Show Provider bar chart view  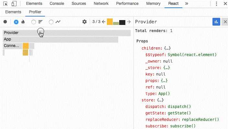coord(216,22)
